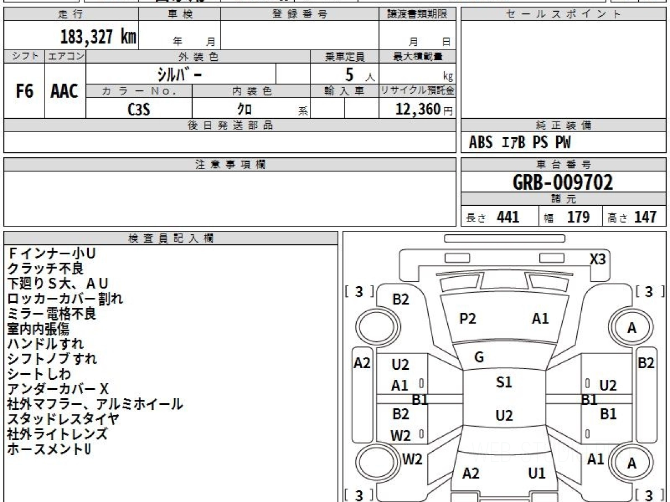The image size is (670, 502).
Task: Select the note クラッチ不良
Action: [45, 269]
